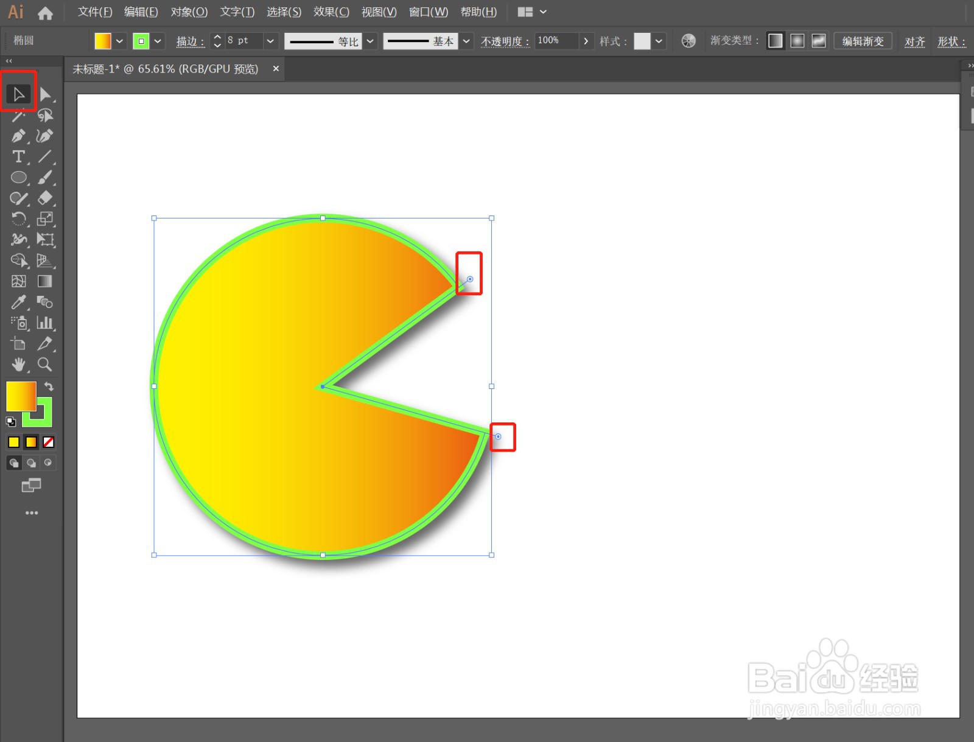The width and height of the screenshot is (974, 742).
Task: Apply None fill mode button
Action: (49, 442)
